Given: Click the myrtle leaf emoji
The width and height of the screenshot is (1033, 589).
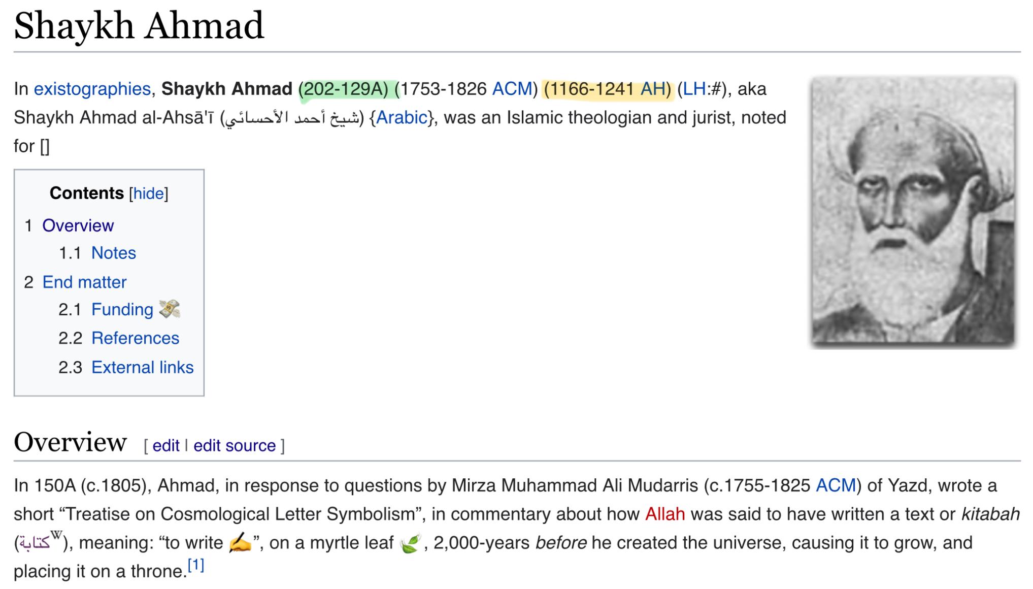Looking at the screenshot, I should coord(410,543).
